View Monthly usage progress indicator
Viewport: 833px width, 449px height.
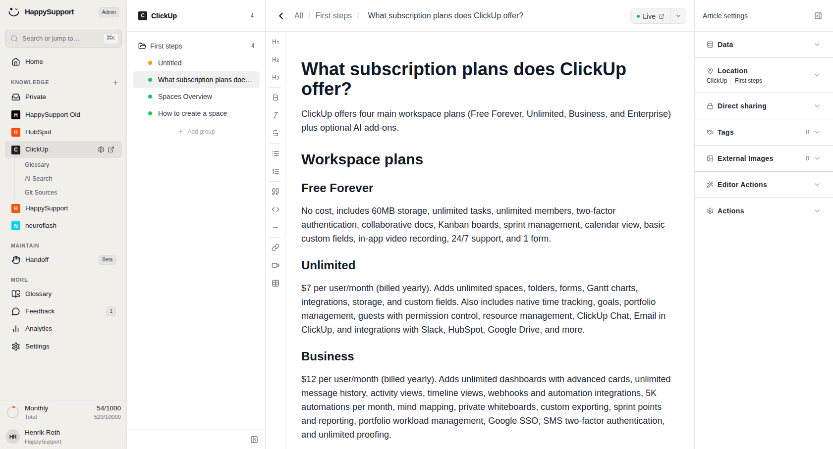pos(13,412)
